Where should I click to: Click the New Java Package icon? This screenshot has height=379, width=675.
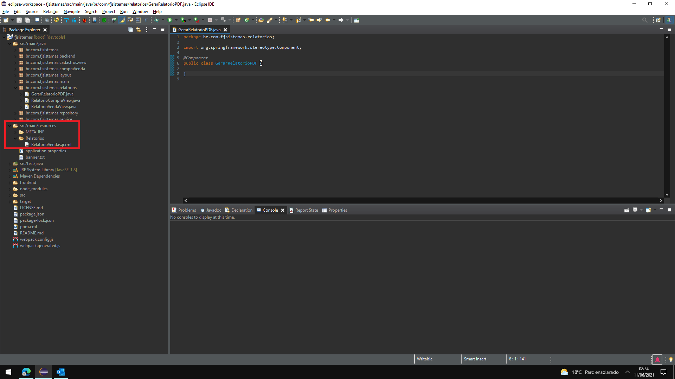238,20
